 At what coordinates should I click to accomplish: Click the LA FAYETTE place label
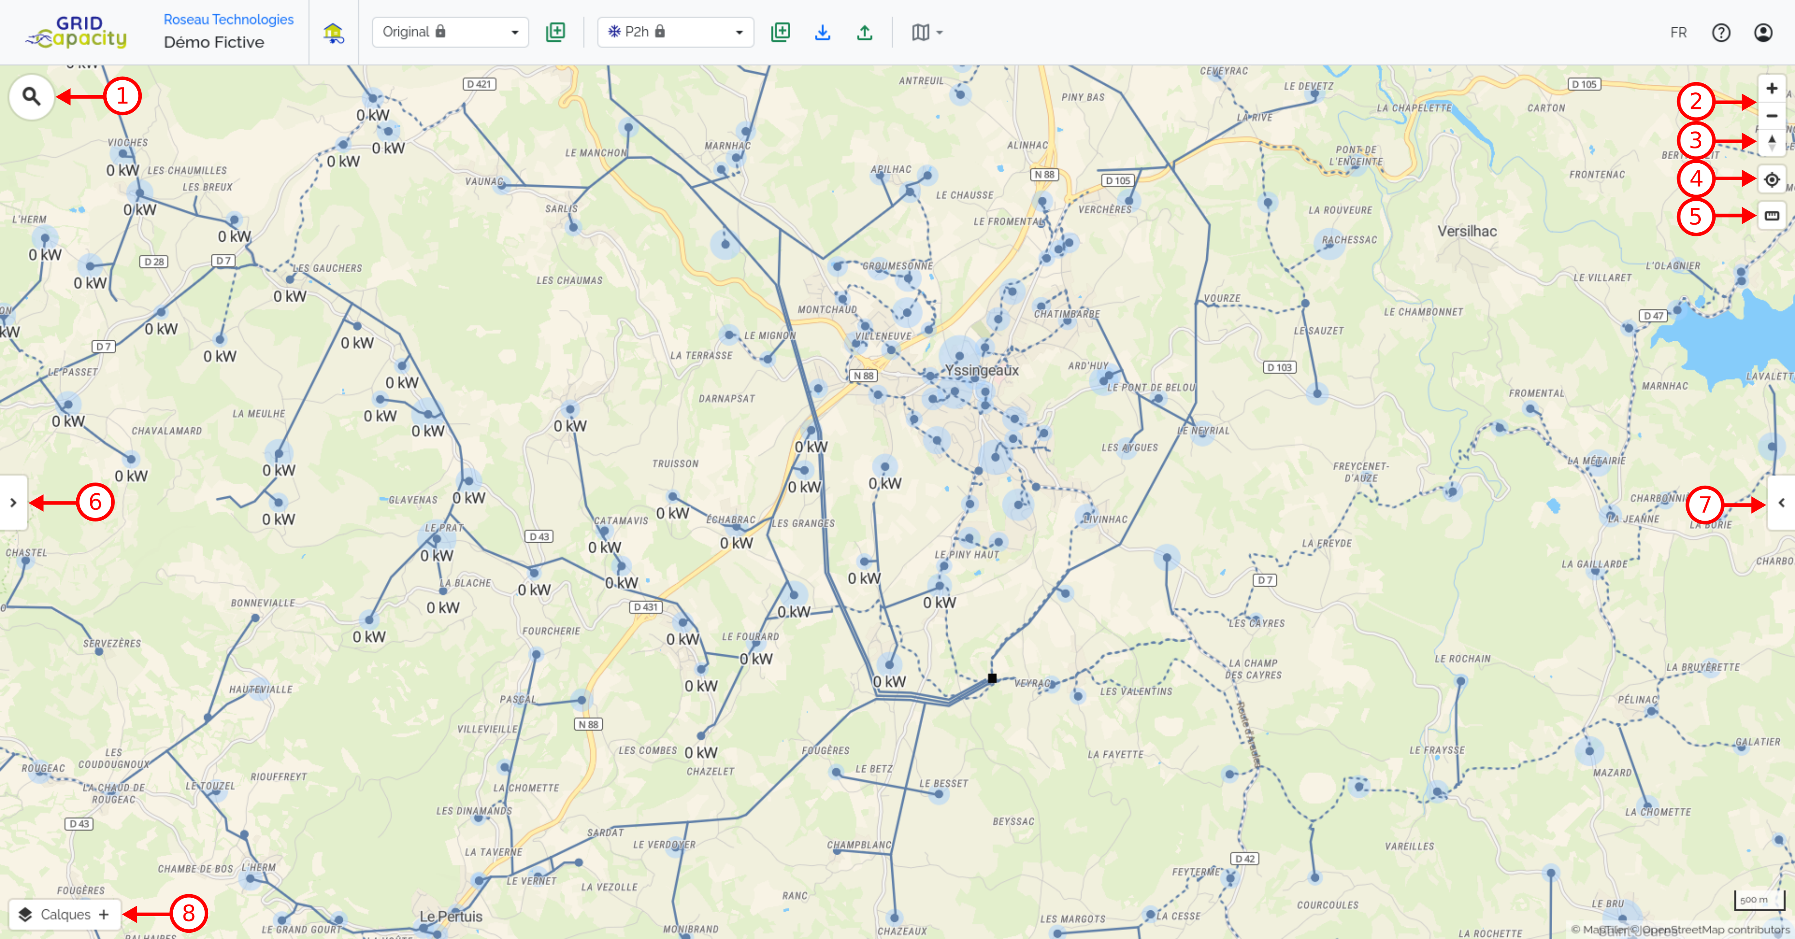[x=1115, y=754]
